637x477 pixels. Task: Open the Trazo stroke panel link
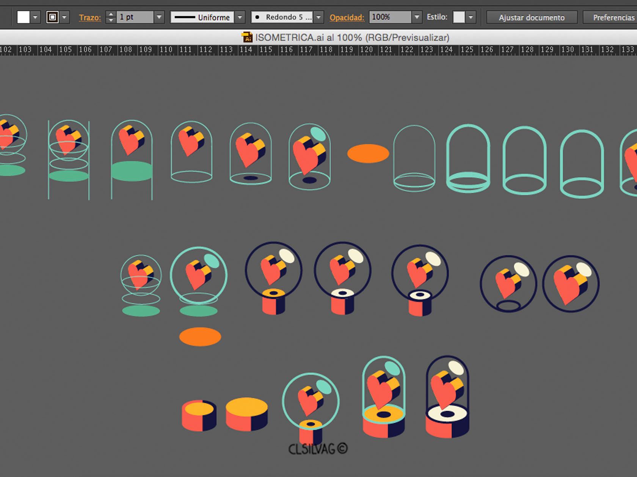click(90, 17)
